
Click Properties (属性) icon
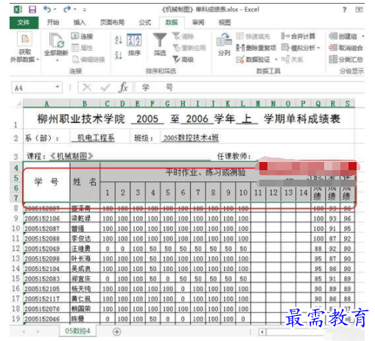75,47
